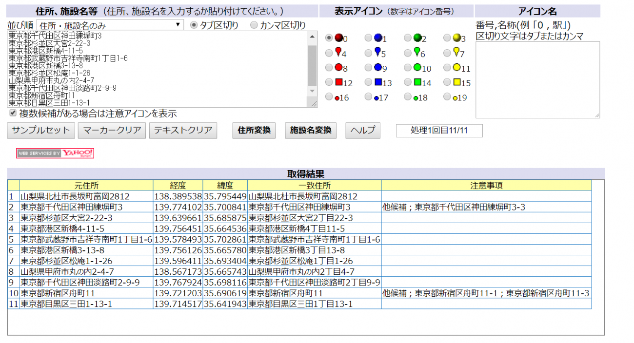This screenshot has width=634, height=343.
Task: Click 東京都新宿区舟町11 line in input textarea
Action: pos(42,95)
